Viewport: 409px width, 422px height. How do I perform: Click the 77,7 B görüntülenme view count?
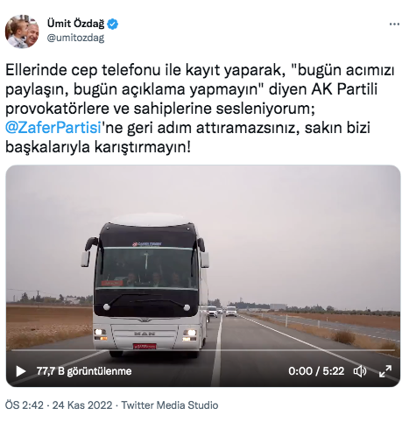coord(84,371)
